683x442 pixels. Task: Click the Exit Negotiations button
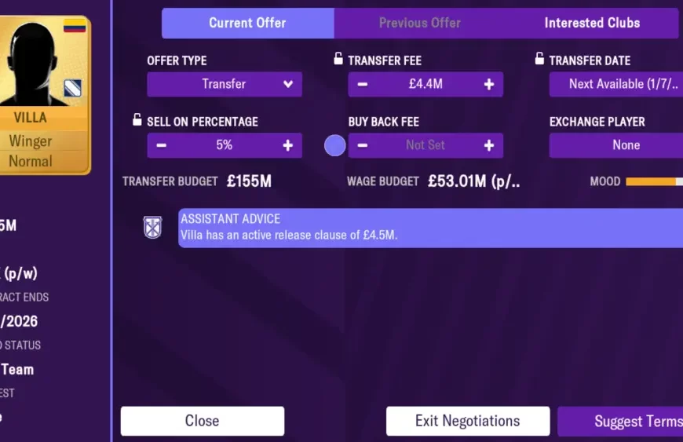pos(467,421)
